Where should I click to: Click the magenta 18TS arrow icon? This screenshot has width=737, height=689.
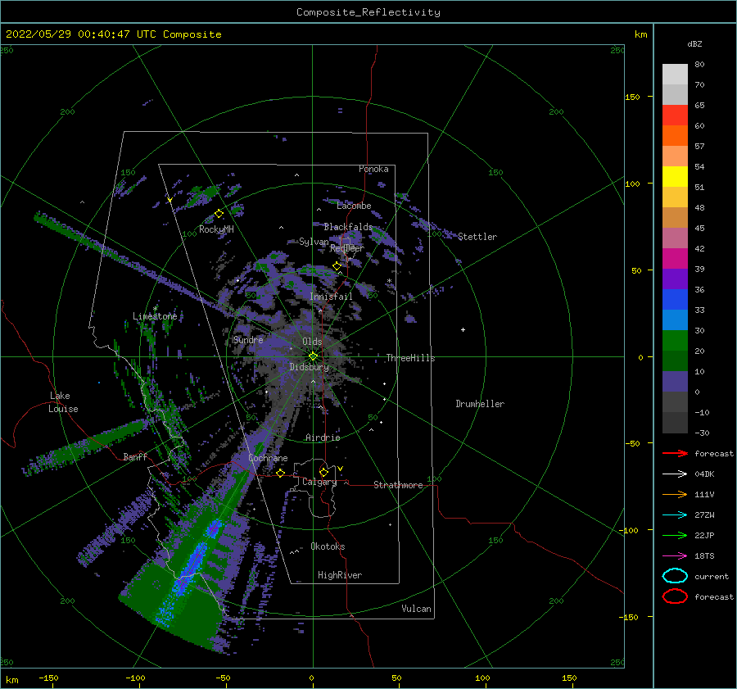pyautogui.click(x=675, y=556)
